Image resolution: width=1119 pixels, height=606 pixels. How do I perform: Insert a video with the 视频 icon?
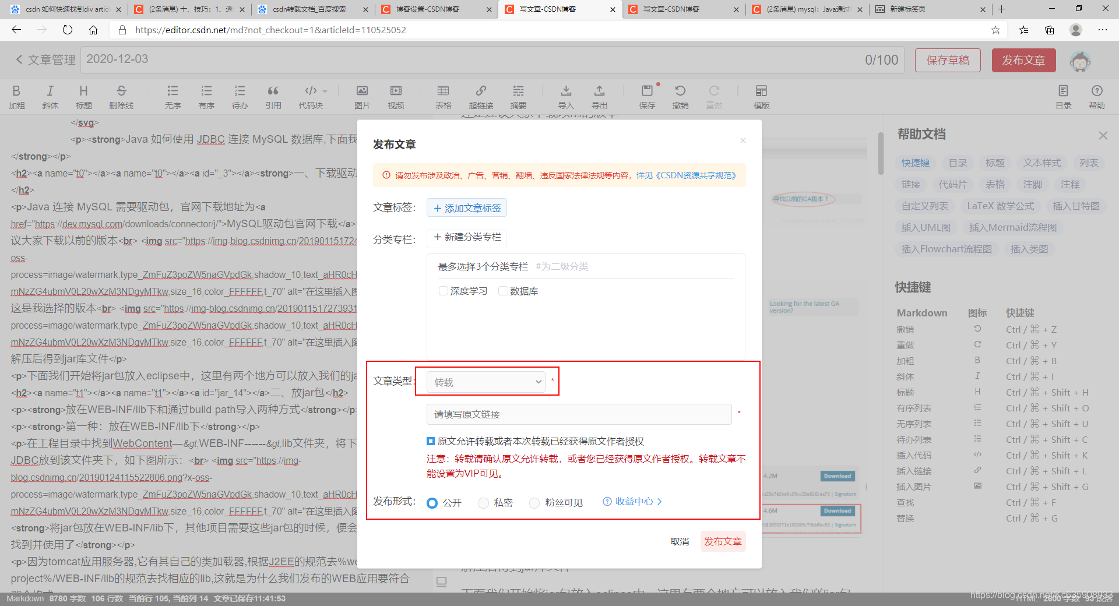coord(396,97)
